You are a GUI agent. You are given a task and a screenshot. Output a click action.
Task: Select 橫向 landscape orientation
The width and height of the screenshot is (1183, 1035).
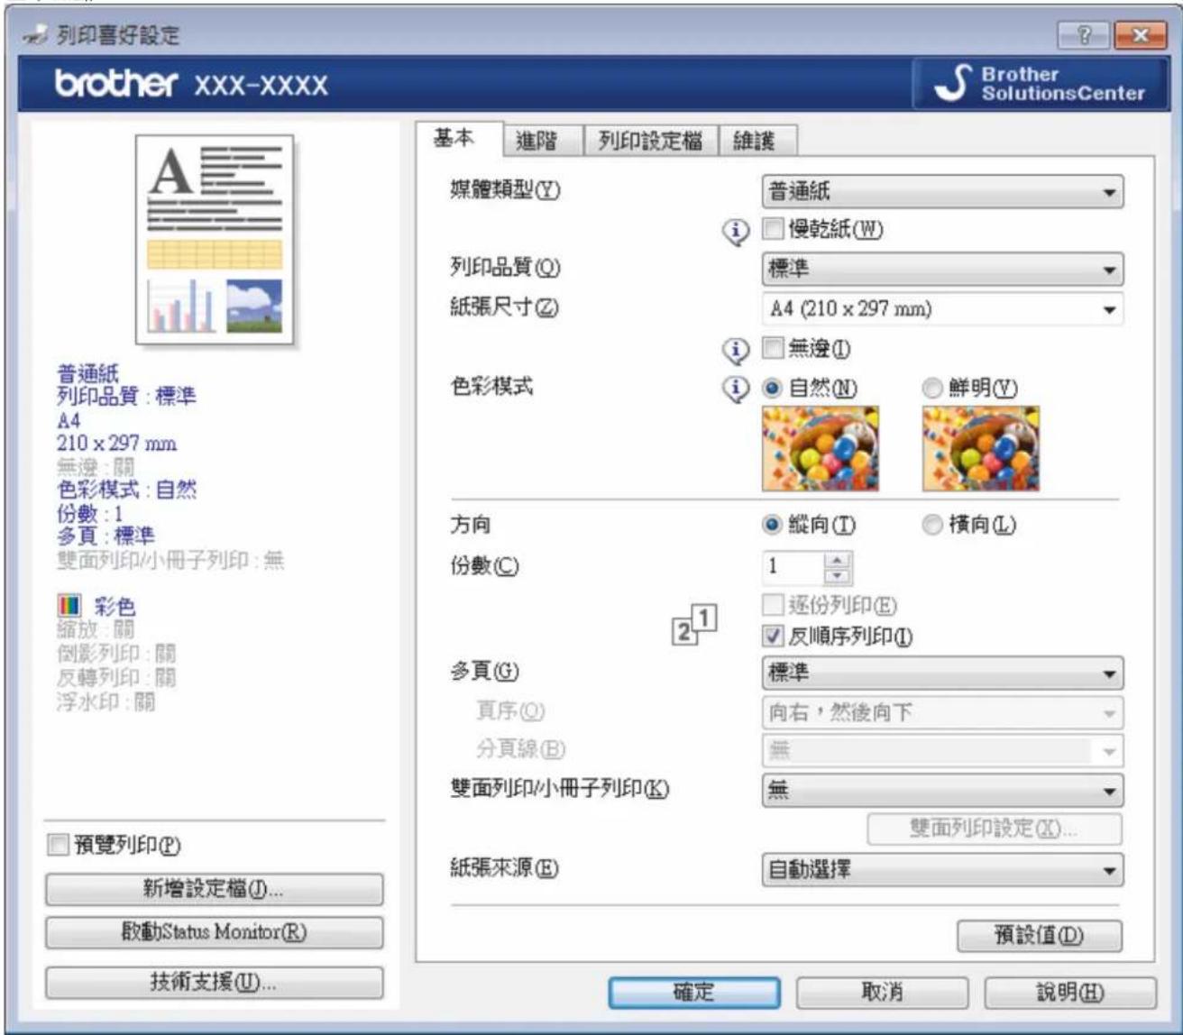tap(932, 525)
